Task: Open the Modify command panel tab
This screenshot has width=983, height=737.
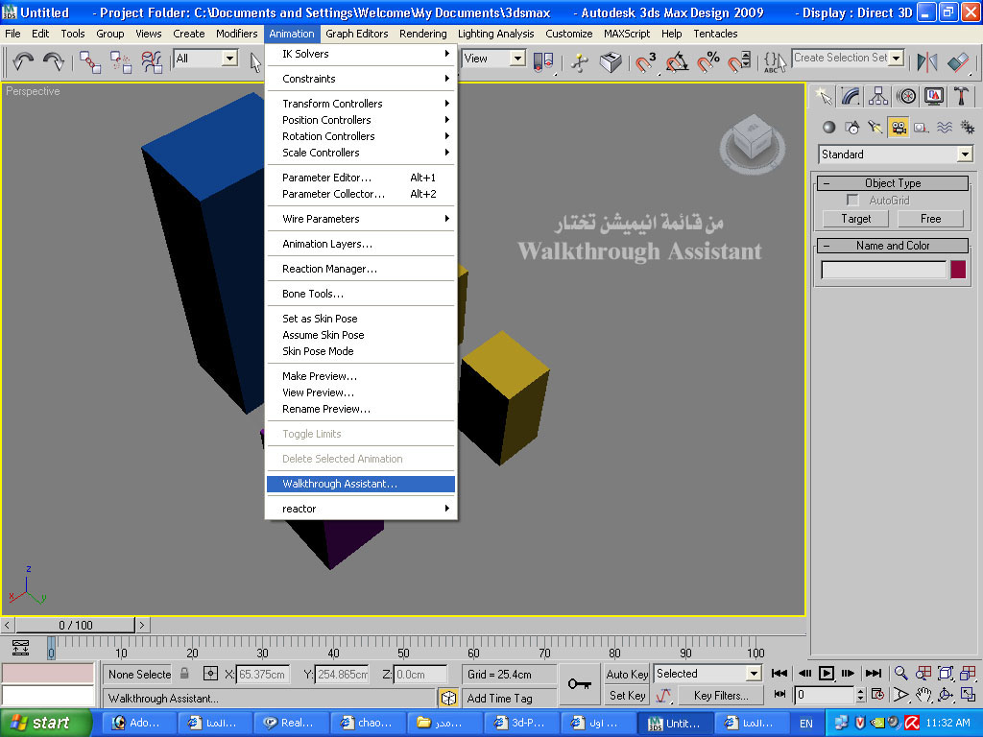Action: tap(851, 96)
